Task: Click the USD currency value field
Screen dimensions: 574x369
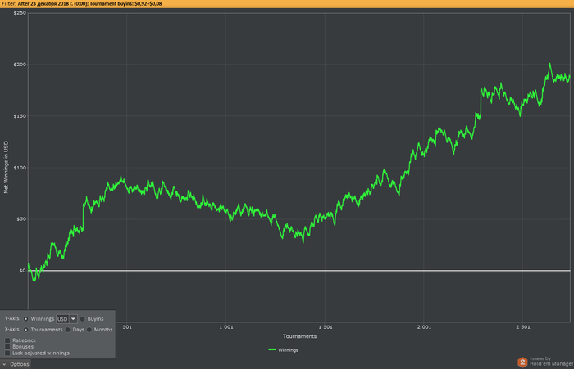Action: pyautogui.click(x=62, y=319)
